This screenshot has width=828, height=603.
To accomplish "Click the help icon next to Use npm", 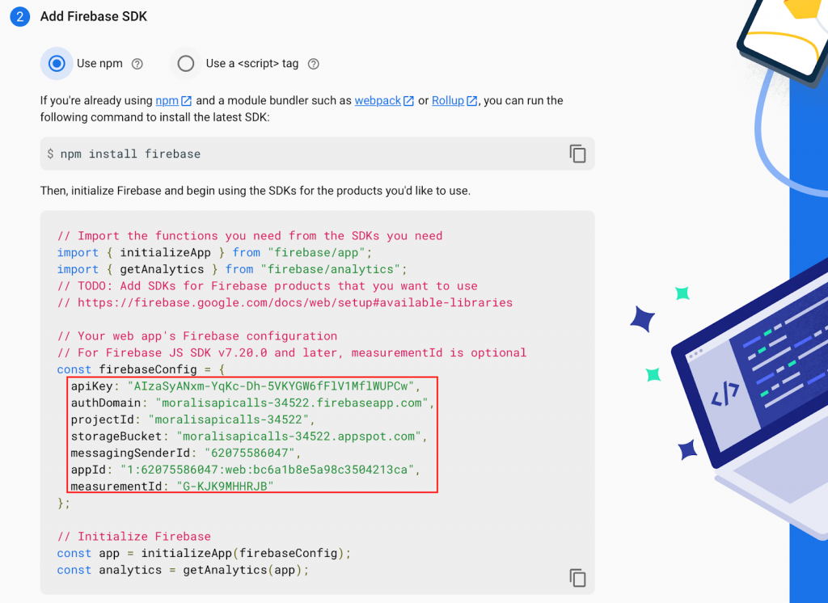I will (x=137, y=64).
